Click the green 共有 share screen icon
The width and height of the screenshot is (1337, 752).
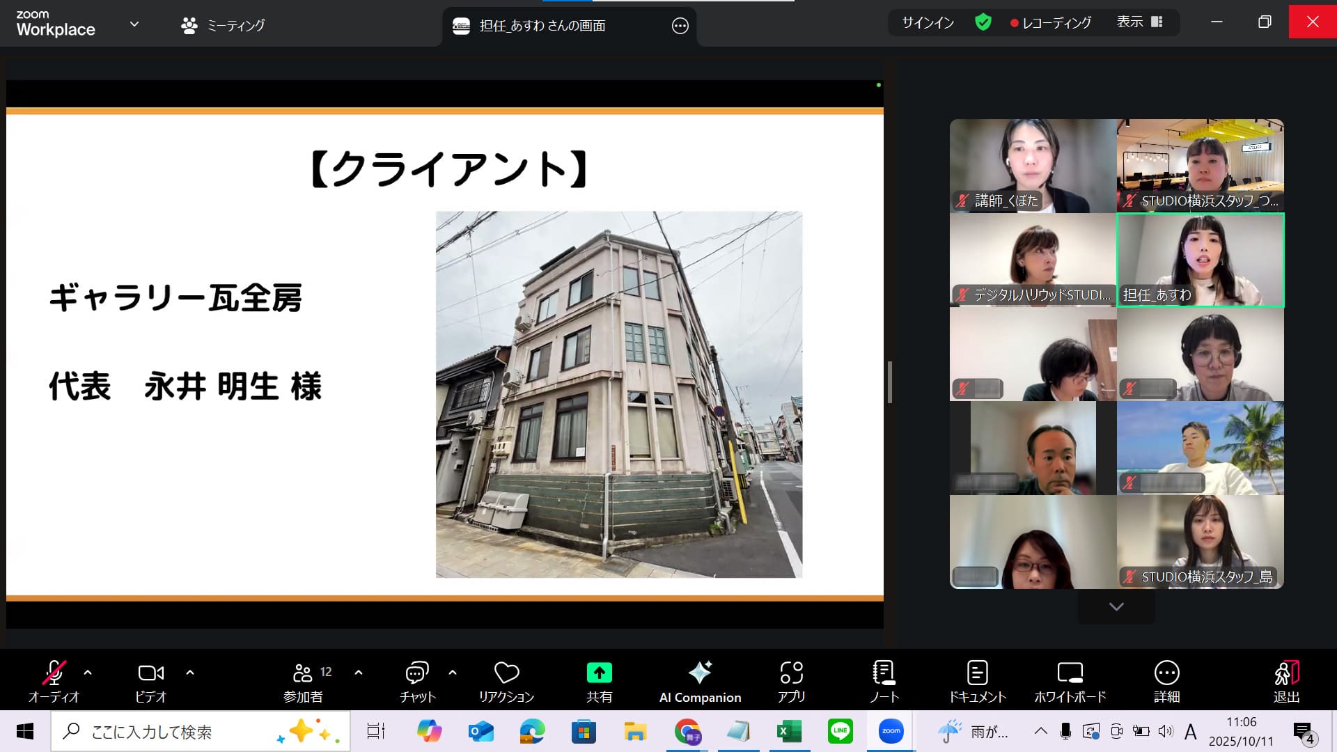tap(599, 673)
